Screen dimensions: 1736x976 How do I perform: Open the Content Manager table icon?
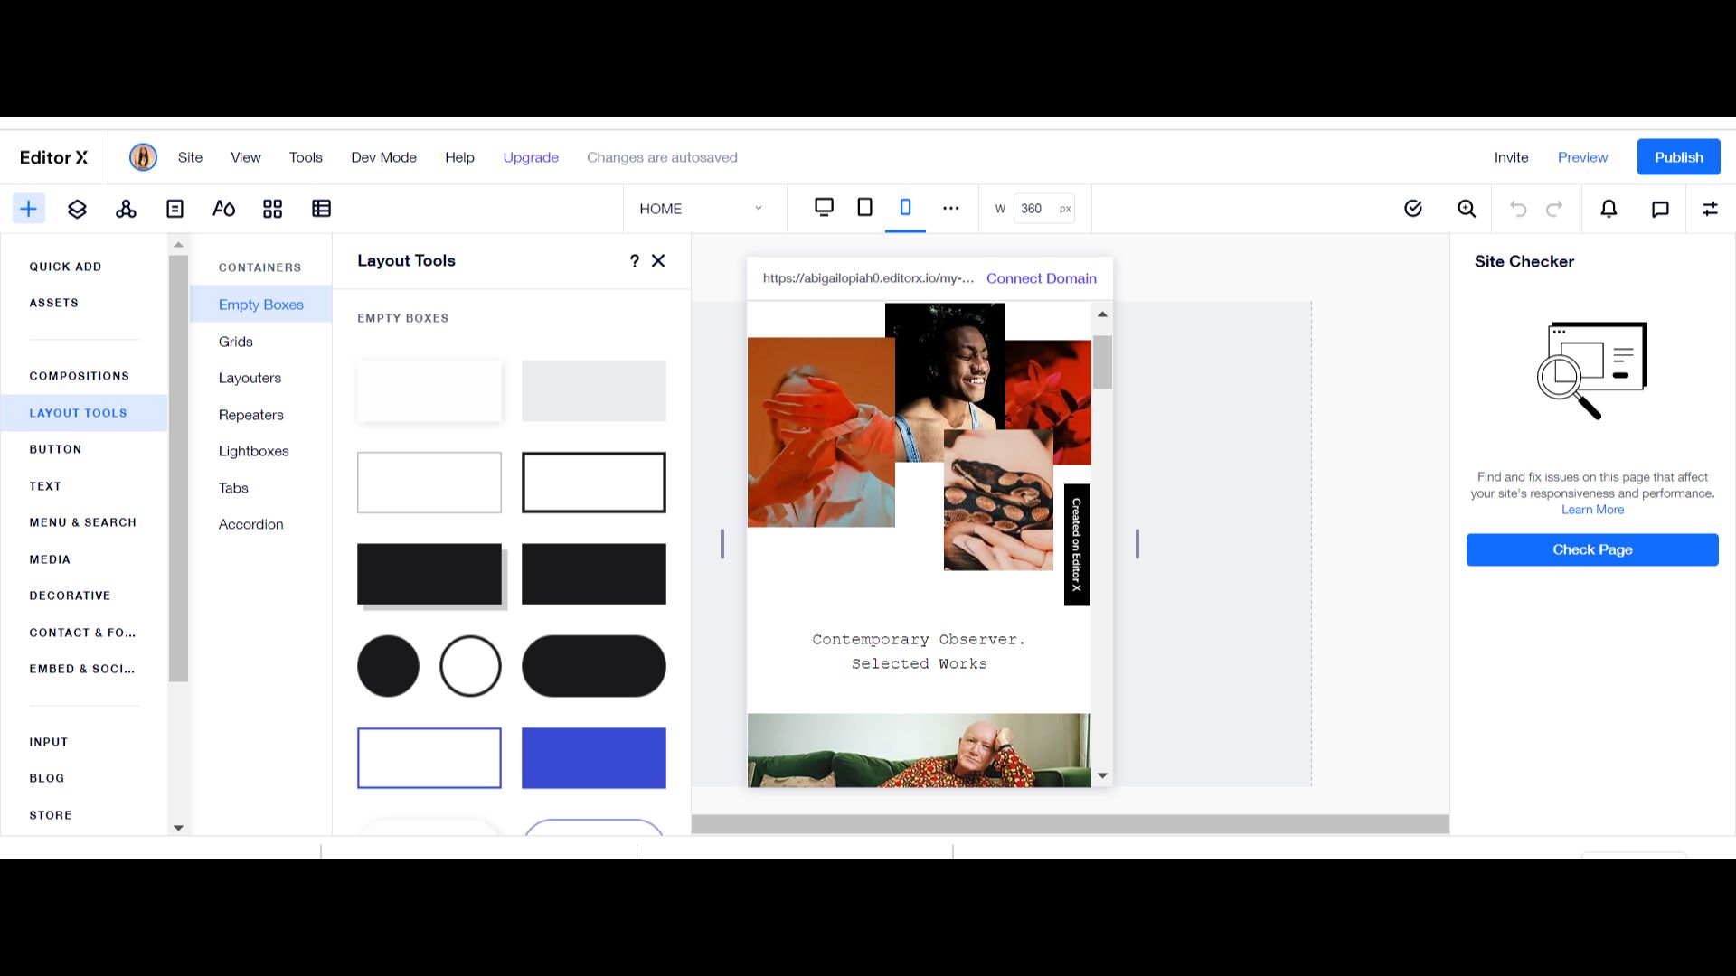click(x=321, y=209)
